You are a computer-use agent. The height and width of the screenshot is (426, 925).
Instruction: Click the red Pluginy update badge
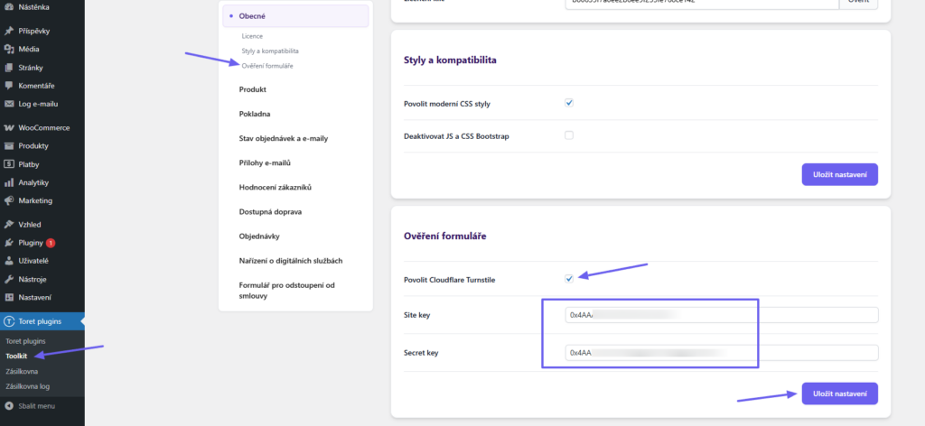coord(51,242)
